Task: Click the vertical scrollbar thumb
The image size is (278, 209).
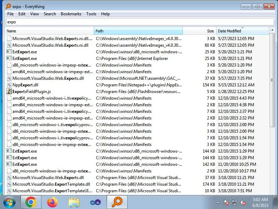Action: point(272,80)
